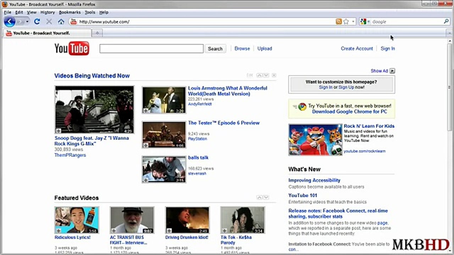
Task: Click the YouTube logo
Action: tap(72, 49)
